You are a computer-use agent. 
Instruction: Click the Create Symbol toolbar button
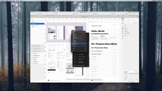point(44,14)
